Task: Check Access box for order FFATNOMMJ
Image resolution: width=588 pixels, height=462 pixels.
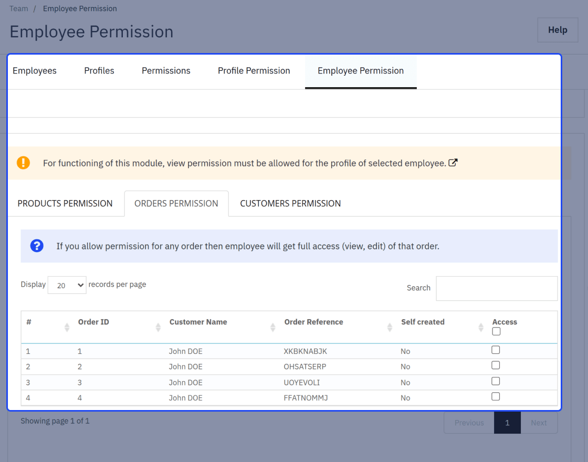Action: click(x=496, y=397)
